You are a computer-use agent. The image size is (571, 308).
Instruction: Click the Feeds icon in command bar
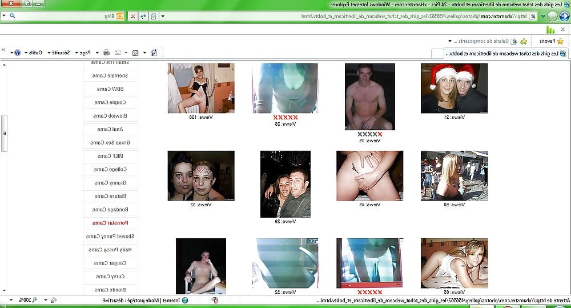coord(135,53)
